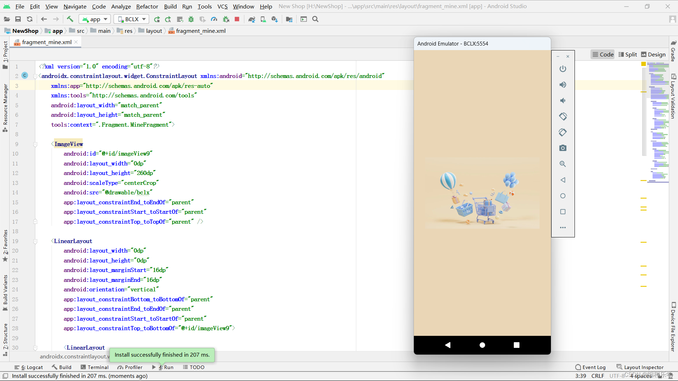This screenshot has height=381, width=678.
Task: Open the Terminal tool window
Action: [x=95, y=367]
